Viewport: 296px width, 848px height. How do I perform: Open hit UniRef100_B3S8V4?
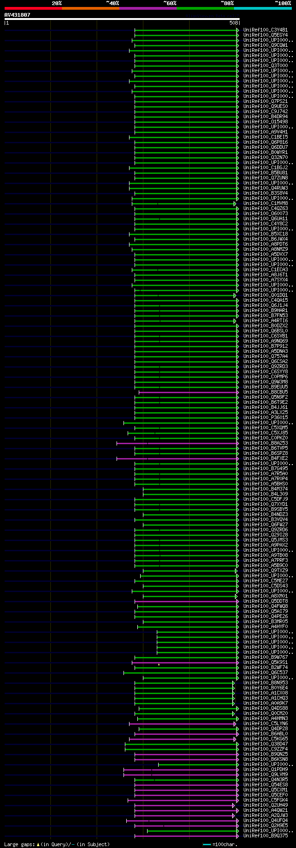(x=265, y=193)
